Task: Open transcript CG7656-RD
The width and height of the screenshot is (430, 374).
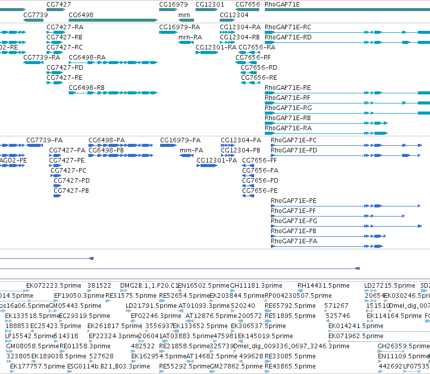Action: point(259,68)
